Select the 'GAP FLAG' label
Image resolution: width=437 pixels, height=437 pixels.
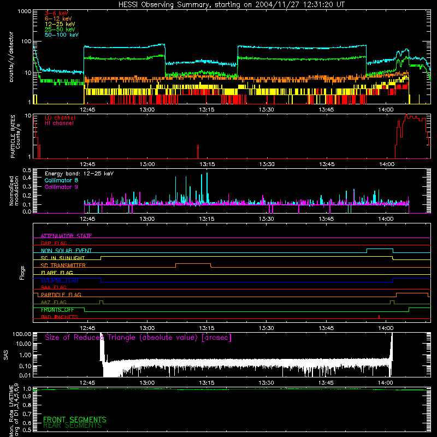pyautogui.click(x=54, y=243)
